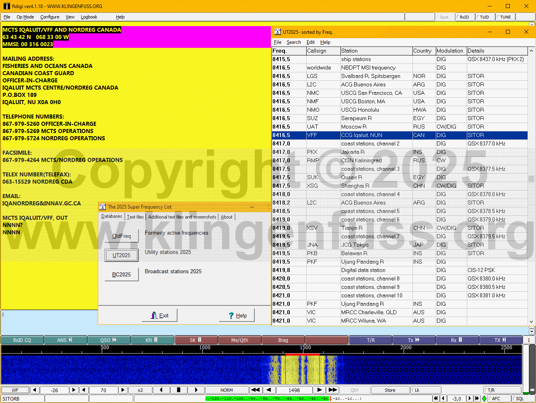Switch to the Text files tab
The width and height of the screenshot is (536, 403).
pos(135,217)
